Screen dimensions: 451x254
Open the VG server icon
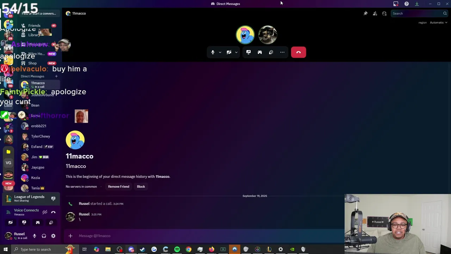coord(8,163)
